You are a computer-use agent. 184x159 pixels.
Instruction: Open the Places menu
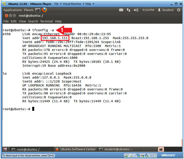(29, 10)
